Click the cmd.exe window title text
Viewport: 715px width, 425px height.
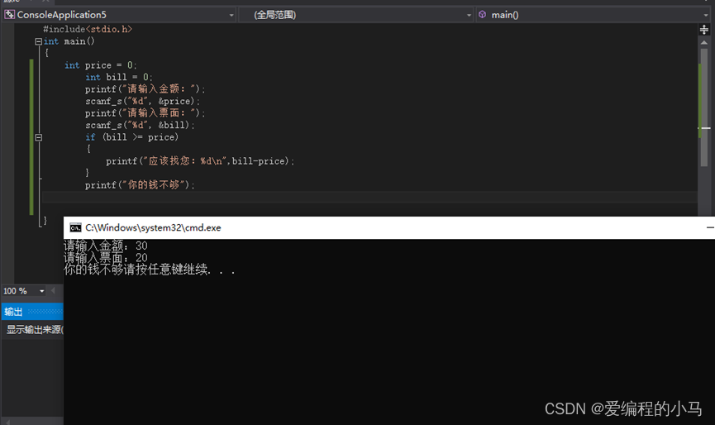tap(153, 227)
